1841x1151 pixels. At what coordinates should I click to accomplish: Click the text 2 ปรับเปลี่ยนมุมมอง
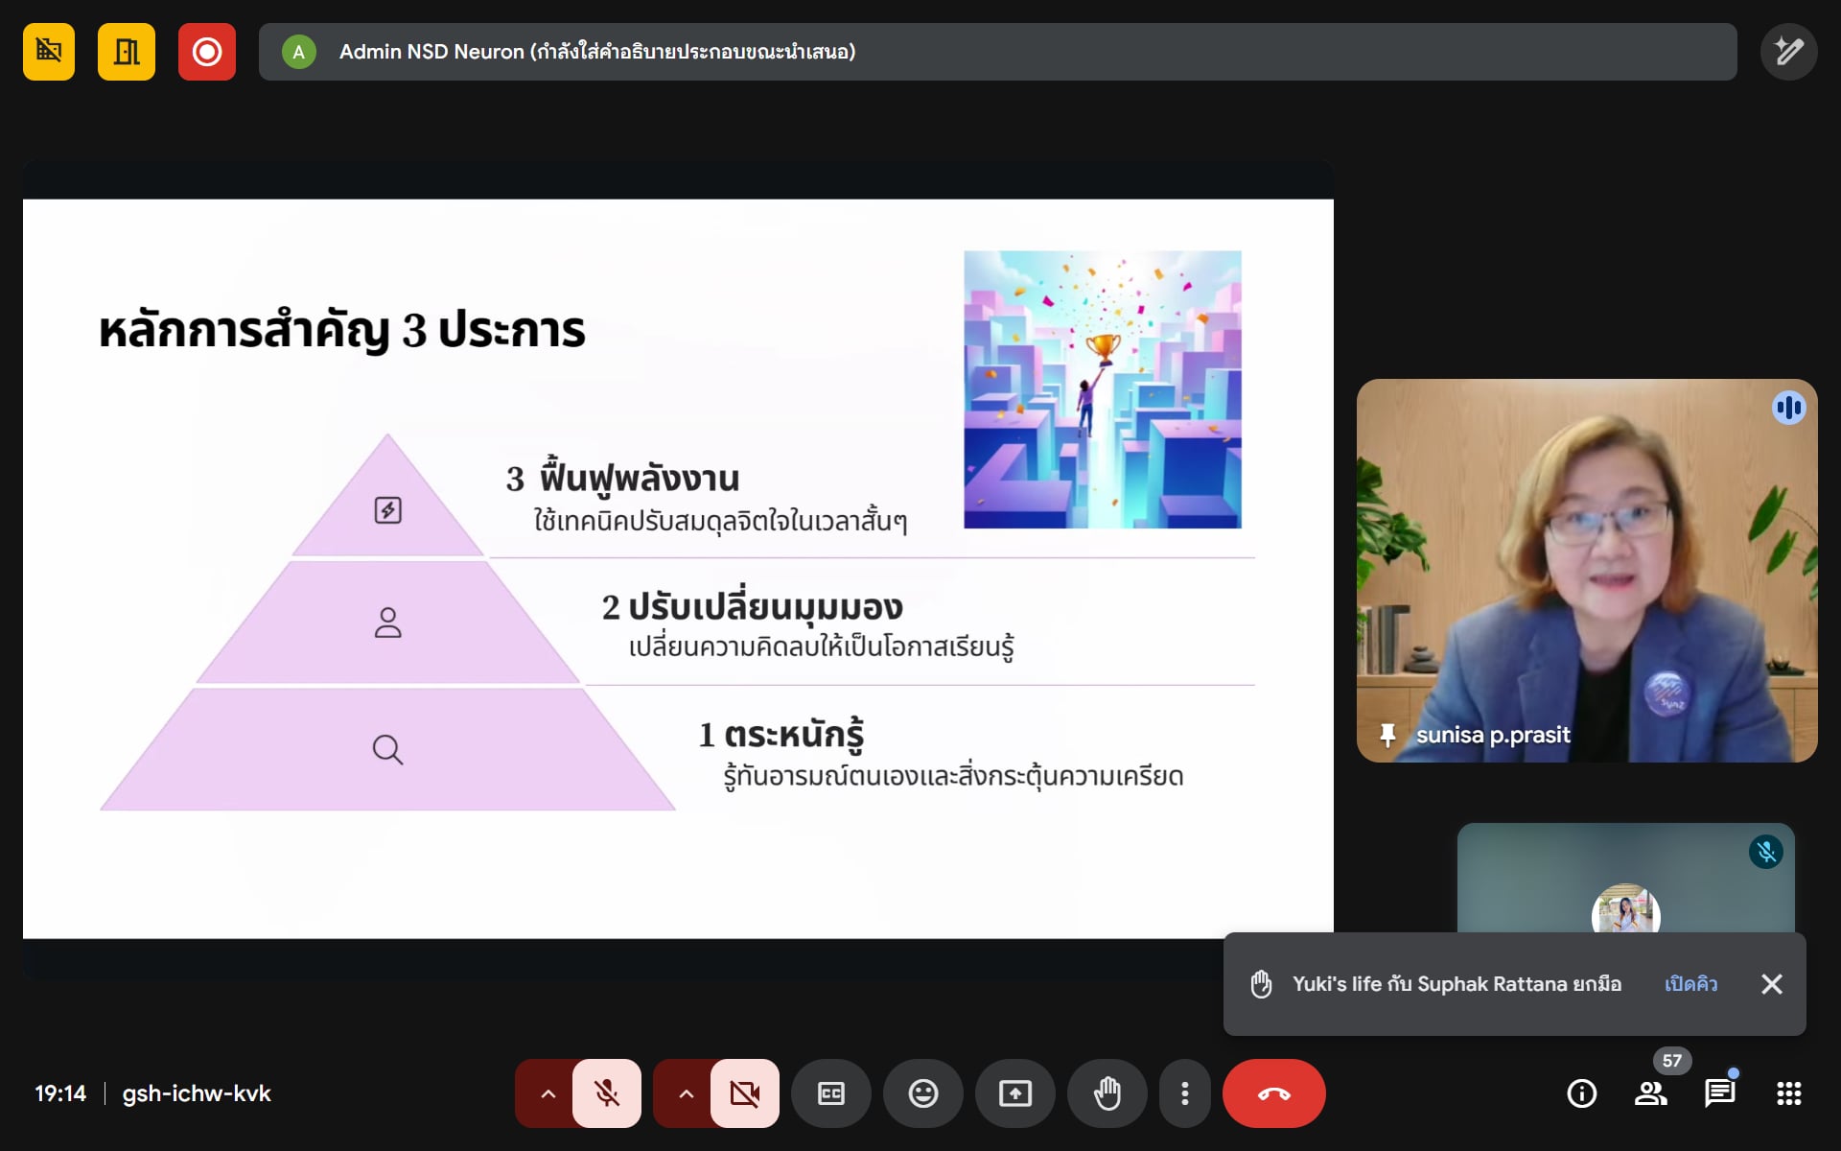(x=753, y=607)
